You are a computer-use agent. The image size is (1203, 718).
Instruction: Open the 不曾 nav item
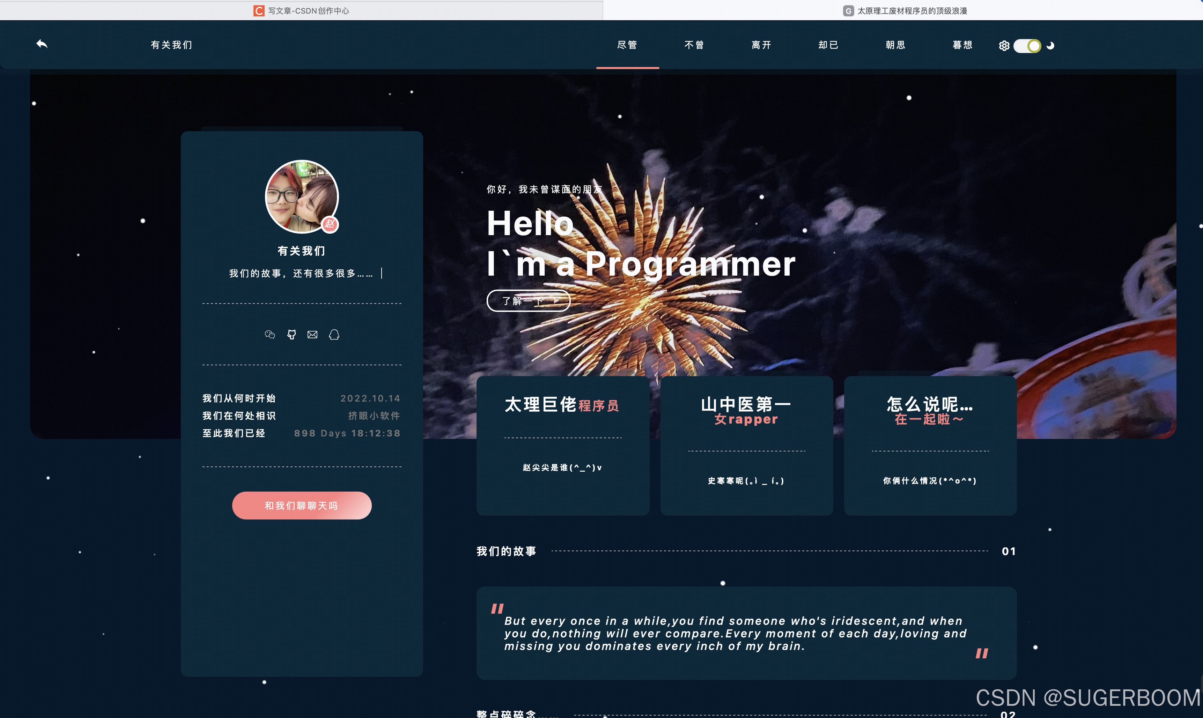694,45
